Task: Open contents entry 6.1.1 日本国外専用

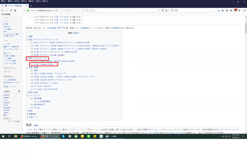Action: point(42,102)
